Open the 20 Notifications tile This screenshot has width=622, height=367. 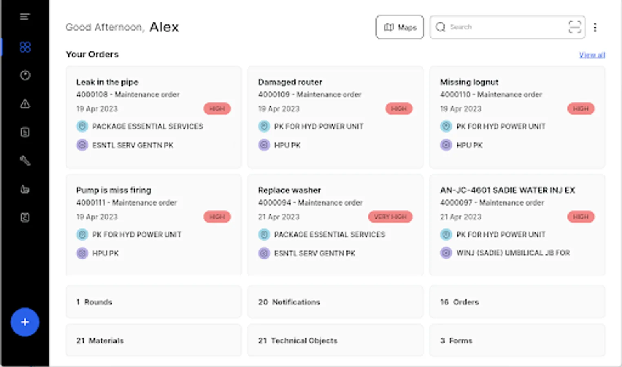335,302
